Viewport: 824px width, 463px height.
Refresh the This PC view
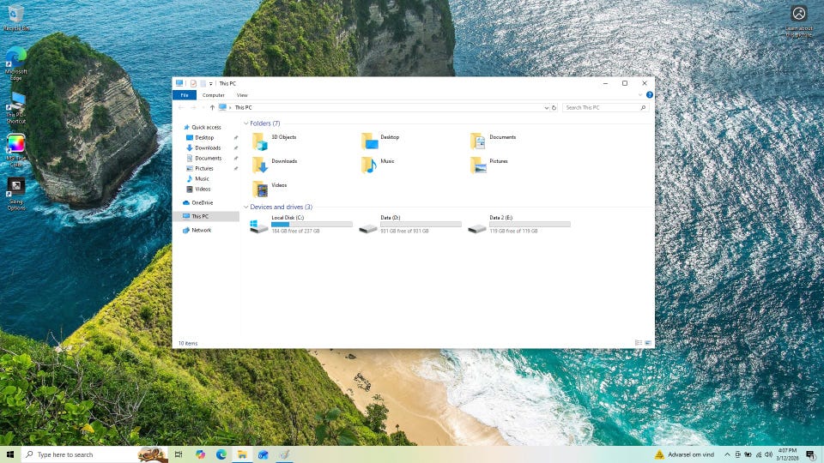point(554,108)
